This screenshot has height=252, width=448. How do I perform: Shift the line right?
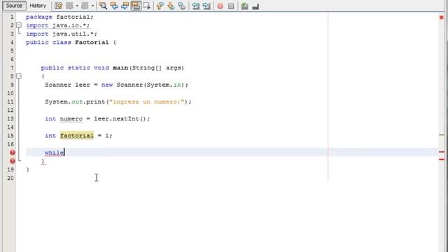tap(206, 6)
